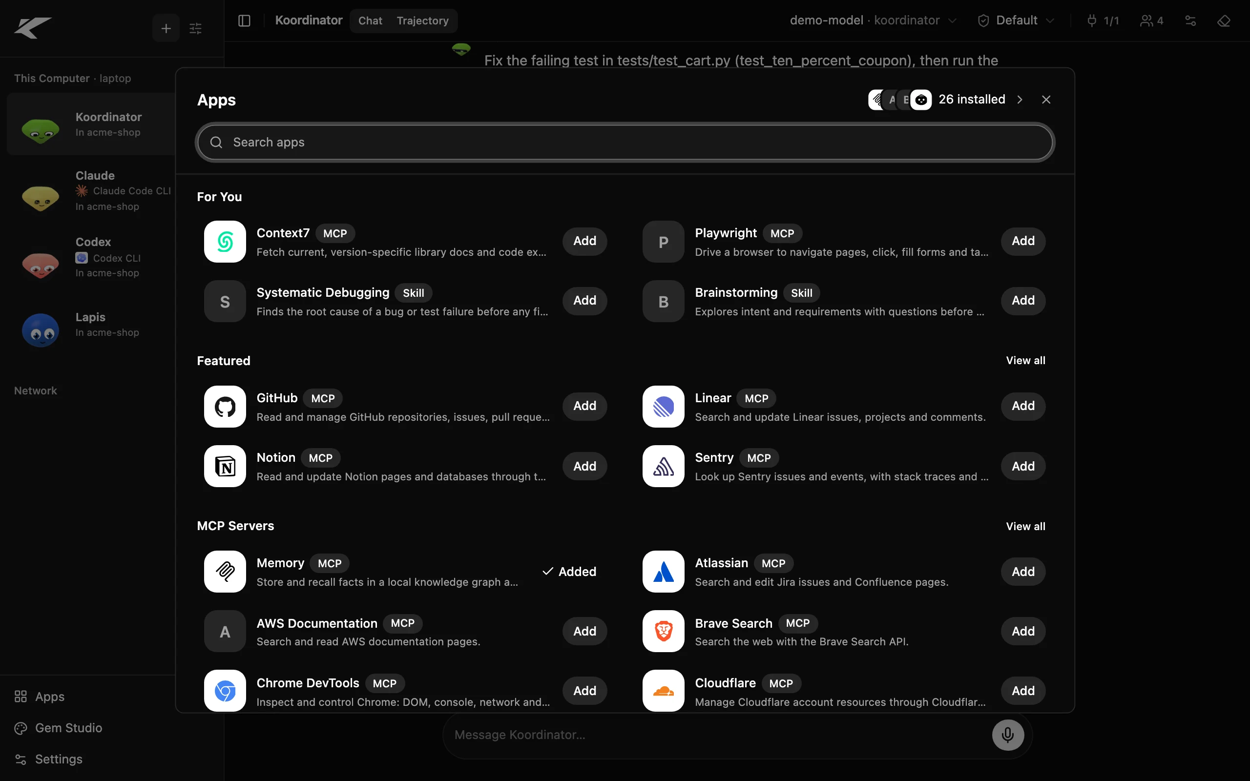This screenshot has height=781, width=1250.
Task: Click the plus new session button
Action: point(166,28)
